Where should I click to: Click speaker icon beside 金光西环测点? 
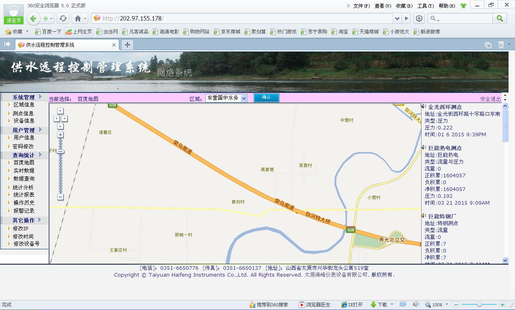[x=424, y=107]
